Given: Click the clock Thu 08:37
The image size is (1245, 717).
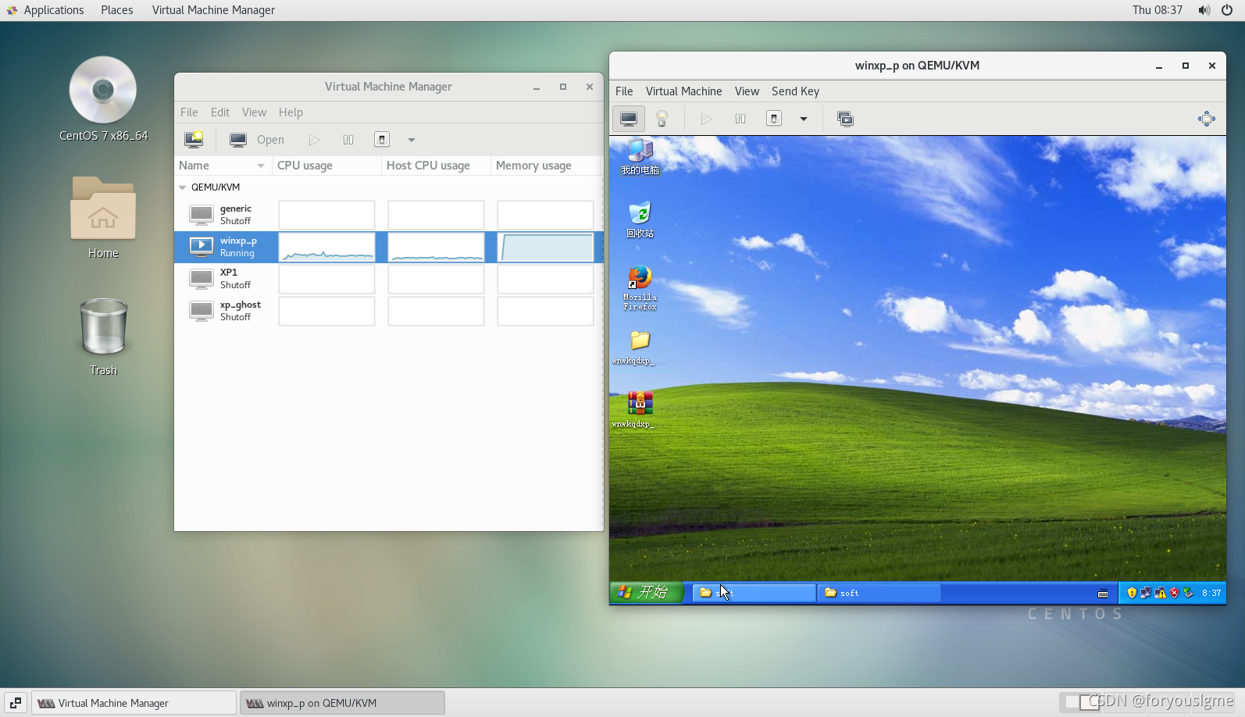Looking at the screenshot, I should (x=1157, y=10).
